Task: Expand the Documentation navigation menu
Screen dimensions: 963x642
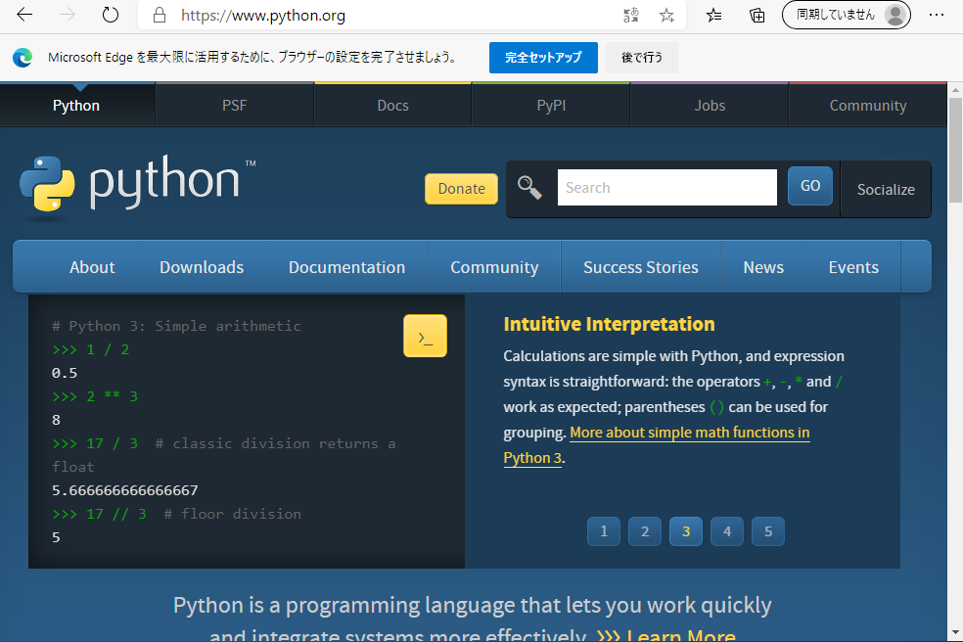Action: click(346, 267)
